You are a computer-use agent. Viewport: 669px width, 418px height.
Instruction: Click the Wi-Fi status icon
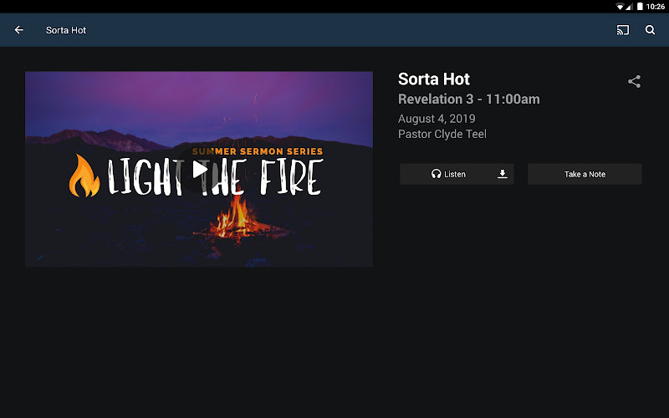pyautogui.click(x=619, y=7)
